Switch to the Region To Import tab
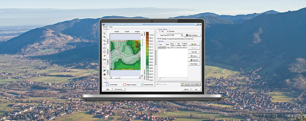Image resolution: width=306 pixels, height=121 pixels. click(168, 39)
